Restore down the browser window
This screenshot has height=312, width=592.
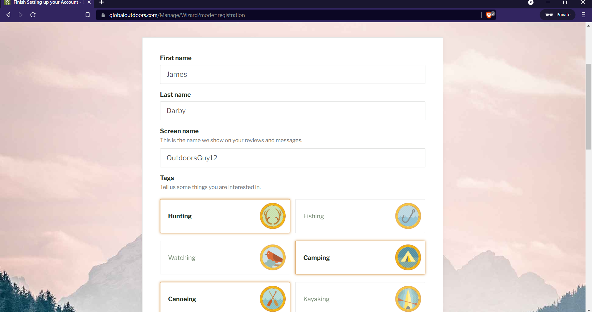[565, 2]
